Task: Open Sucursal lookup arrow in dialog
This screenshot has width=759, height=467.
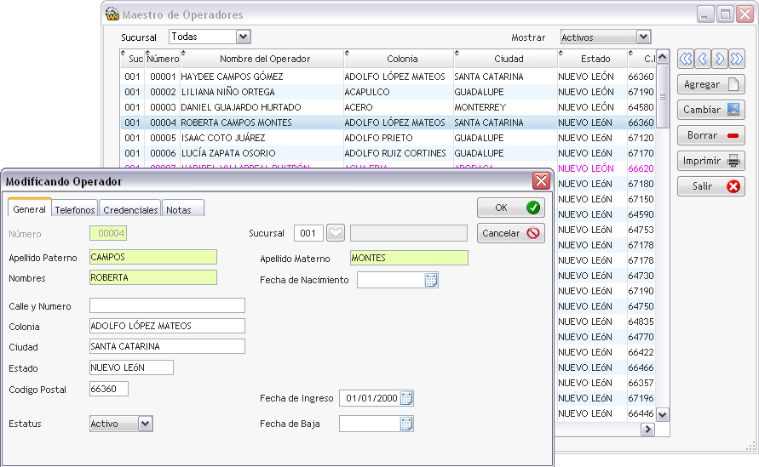Action: click(336, 233)
